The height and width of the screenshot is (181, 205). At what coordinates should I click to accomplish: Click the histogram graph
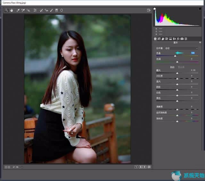tap(177, 17)
